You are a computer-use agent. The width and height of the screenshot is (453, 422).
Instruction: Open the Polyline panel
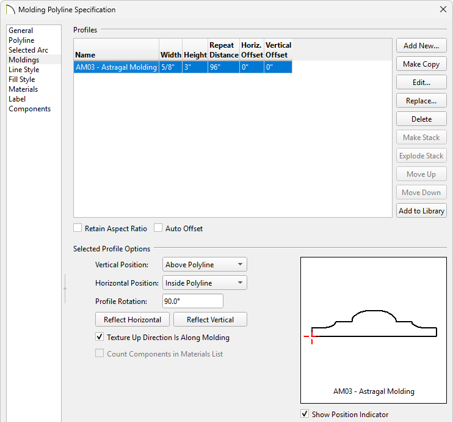[x=21, y=40]
